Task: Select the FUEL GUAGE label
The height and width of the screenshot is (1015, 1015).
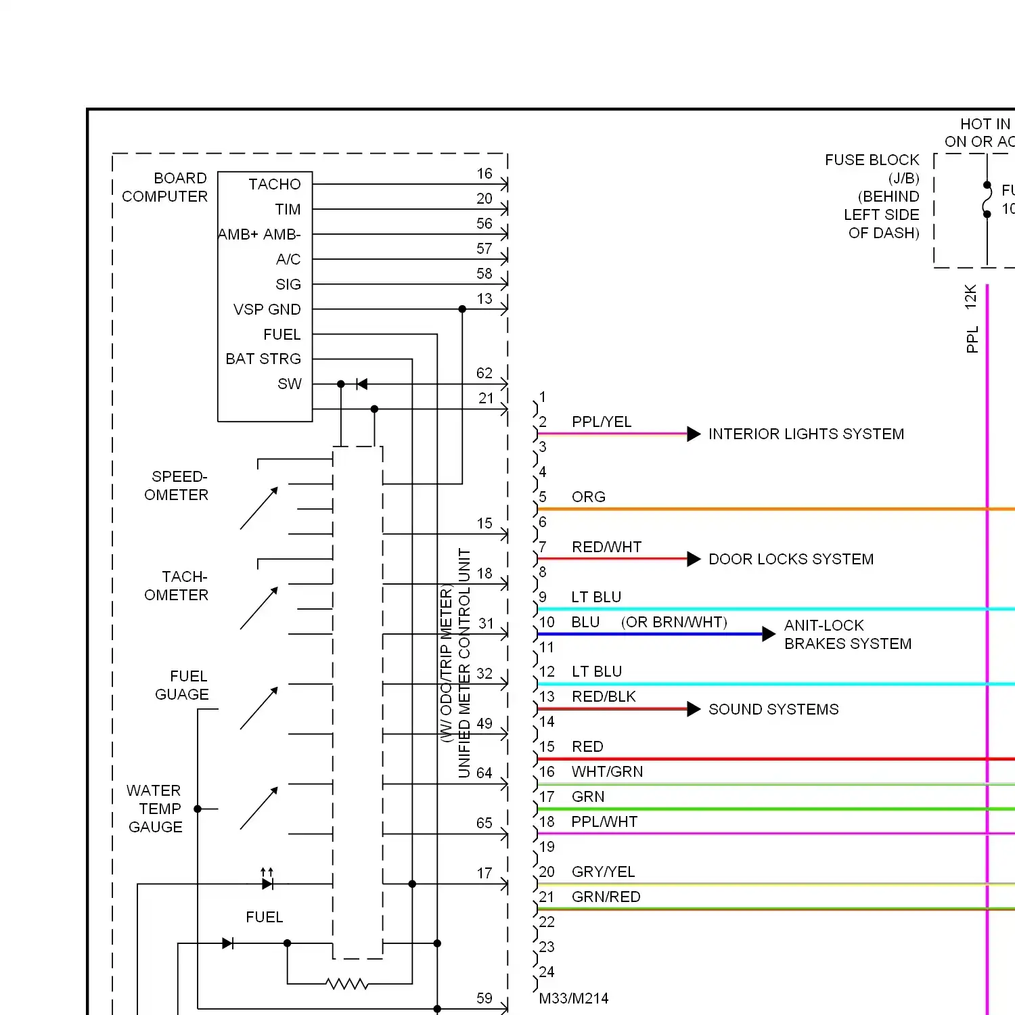Action: [x=181, y=685]
